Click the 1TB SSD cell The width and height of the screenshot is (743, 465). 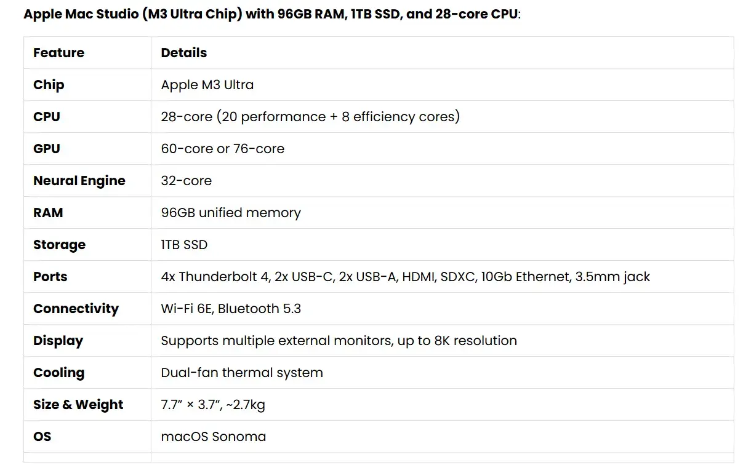(x=184, y=245)
